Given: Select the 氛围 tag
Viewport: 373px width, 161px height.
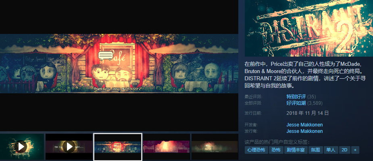Looking at the screenshot, I should [315, 150].
